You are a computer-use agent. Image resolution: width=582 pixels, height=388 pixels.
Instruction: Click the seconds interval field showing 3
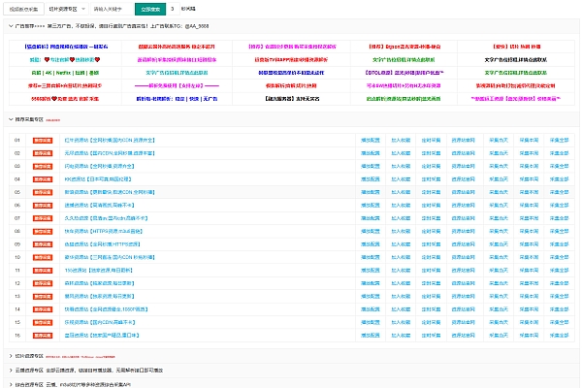[173, 9]
